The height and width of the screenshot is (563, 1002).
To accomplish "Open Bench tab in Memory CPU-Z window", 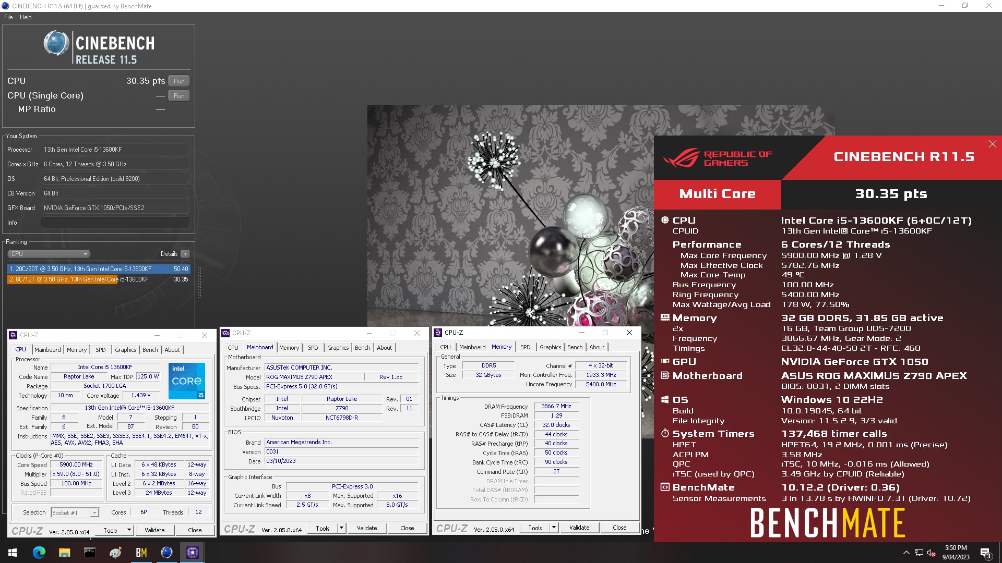I will (575, 347).
